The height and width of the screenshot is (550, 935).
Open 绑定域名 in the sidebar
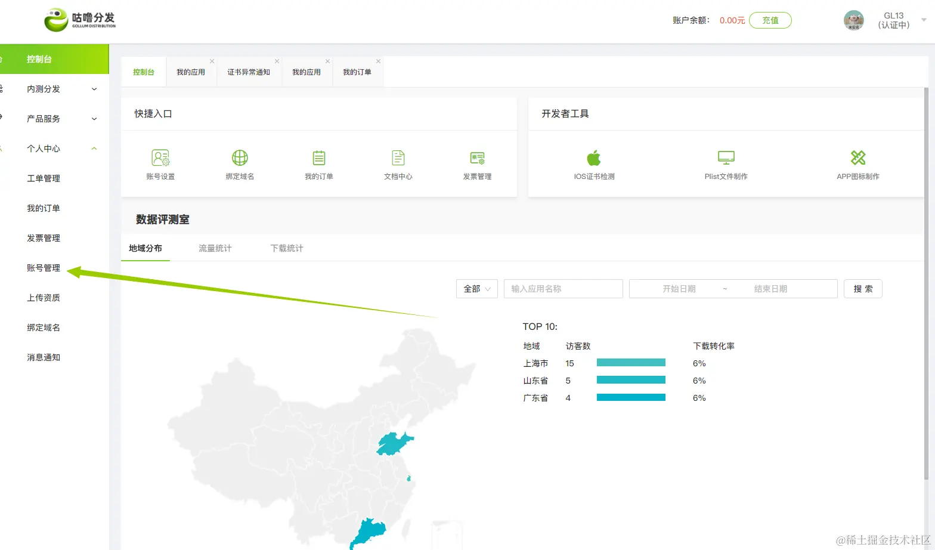click(44, 327)
